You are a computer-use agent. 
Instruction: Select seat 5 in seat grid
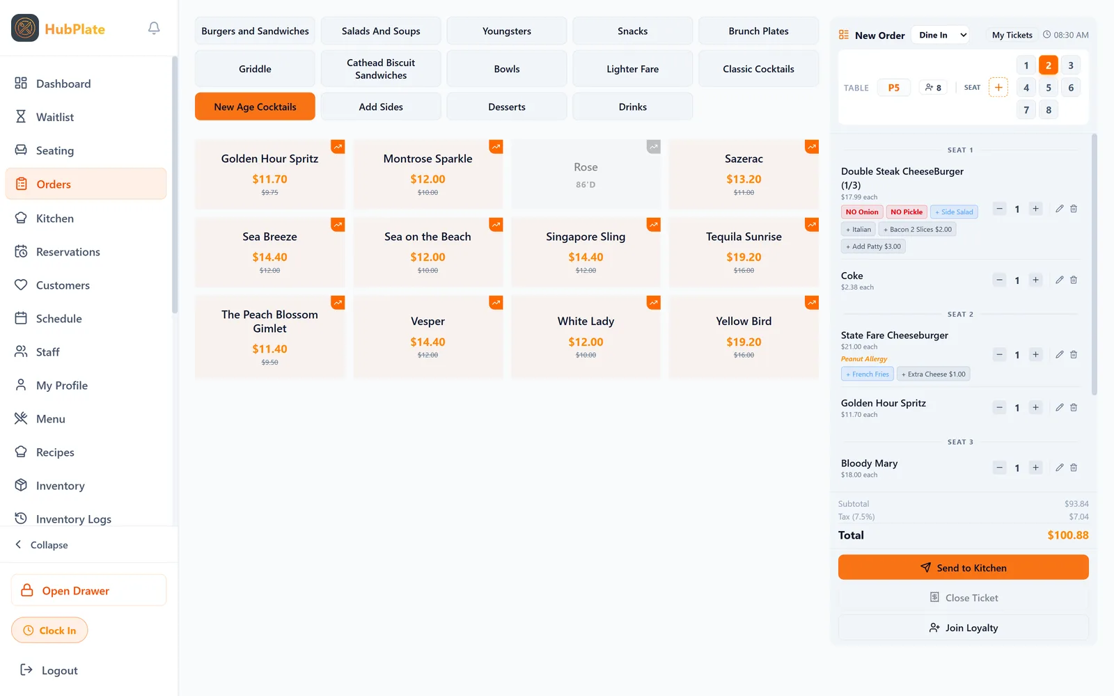1049,88
